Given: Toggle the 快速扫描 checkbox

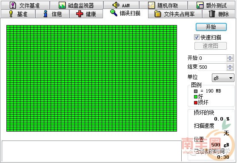Looking at the screenshot, I should click(x=197, y=37).
